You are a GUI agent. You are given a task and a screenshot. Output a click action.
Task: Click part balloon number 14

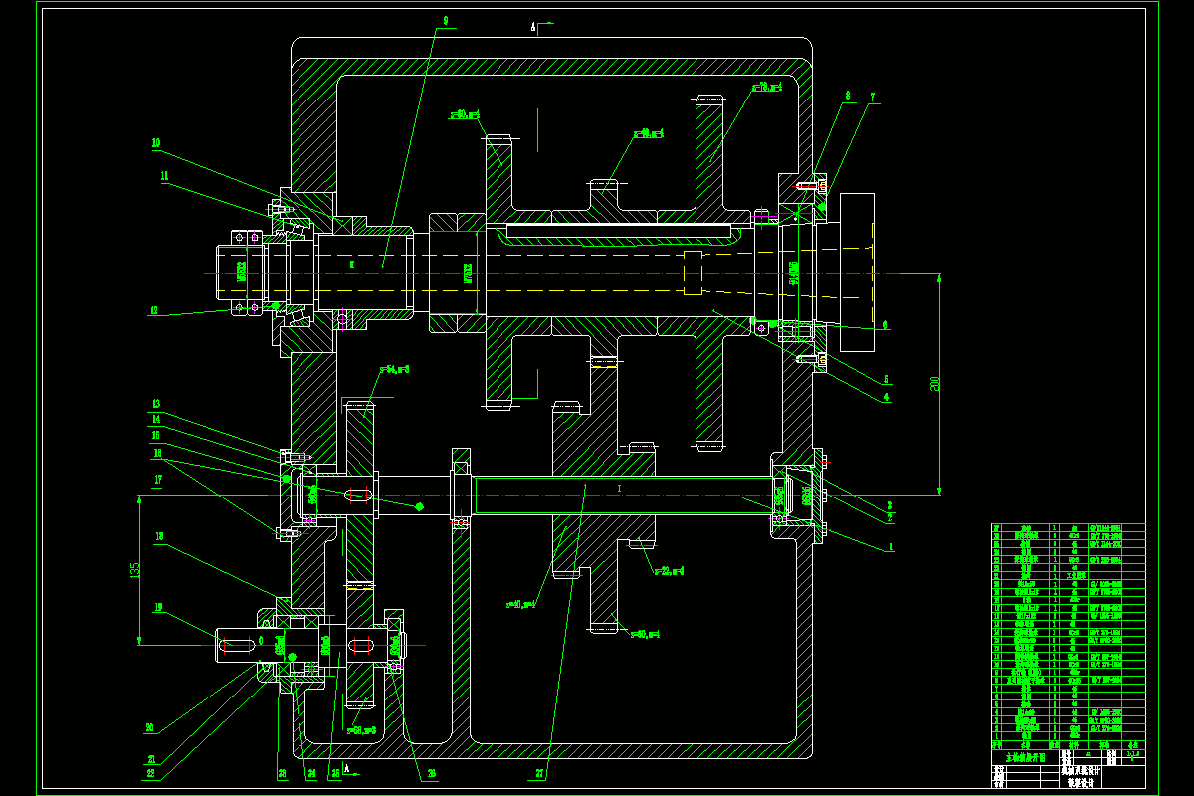(156, 419)
